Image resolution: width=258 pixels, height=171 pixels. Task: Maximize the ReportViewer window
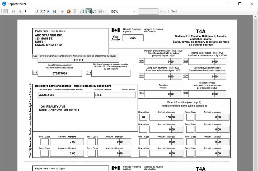240,4
